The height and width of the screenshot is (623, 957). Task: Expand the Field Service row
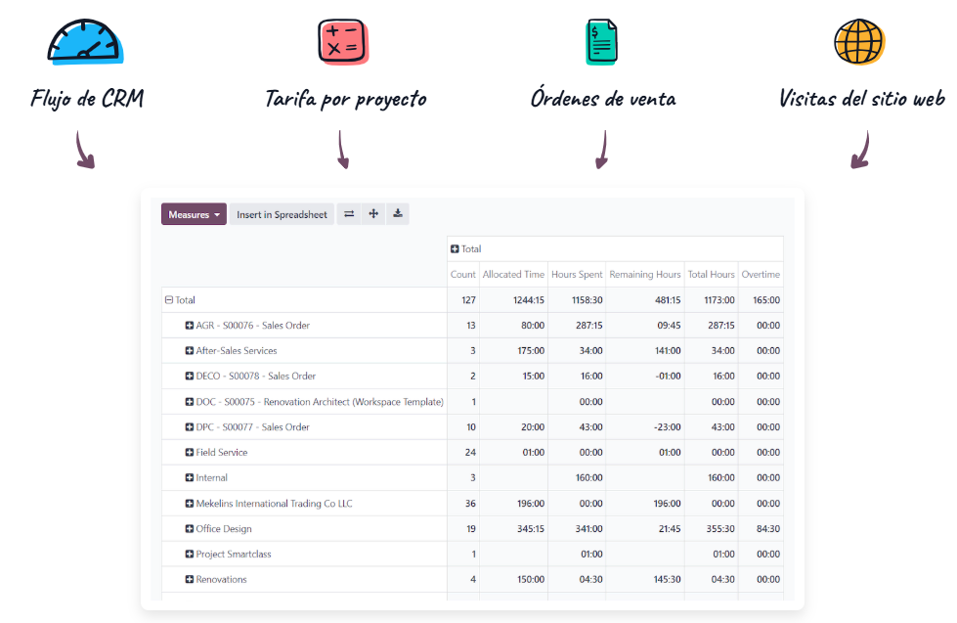point(190,453)
